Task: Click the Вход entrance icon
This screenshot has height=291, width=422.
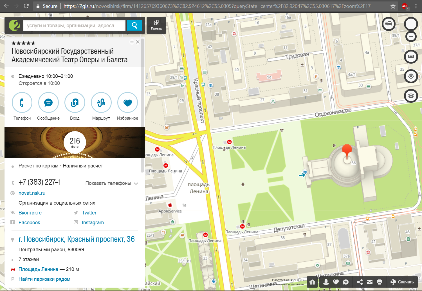Action: pos(75,103)
